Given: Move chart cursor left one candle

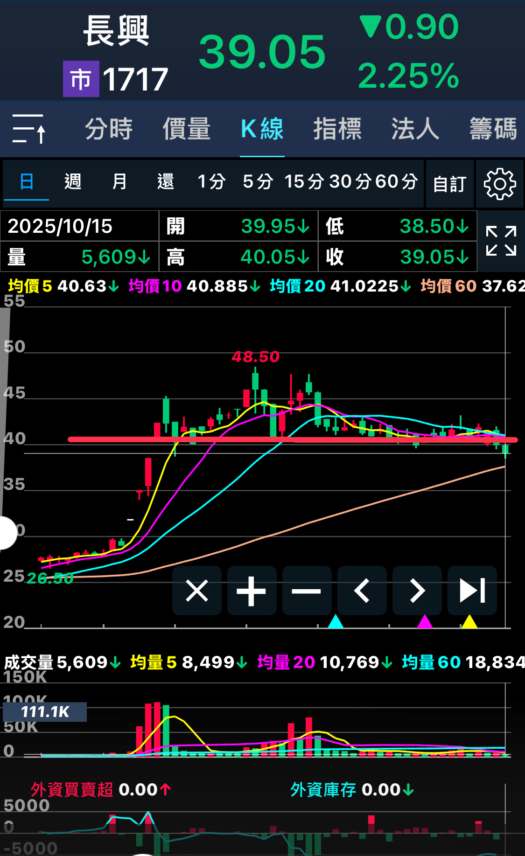Looking at the screenshot, I should pyautogui.click(x=362, y=591).
